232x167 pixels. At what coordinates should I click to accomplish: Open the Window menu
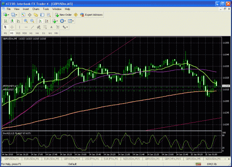[57, 9]
